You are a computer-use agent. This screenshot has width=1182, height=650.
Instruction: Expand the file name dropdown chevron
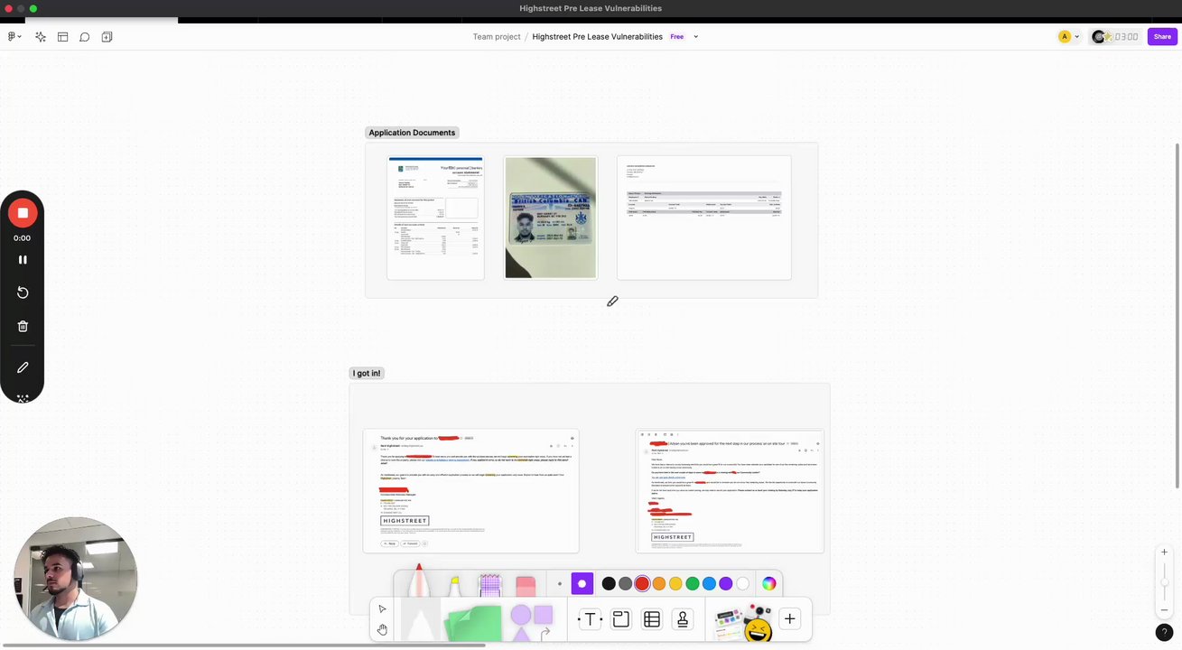click(695, 37)
